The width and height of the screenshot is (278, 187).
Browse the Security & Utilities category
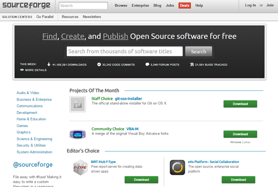pyautogui.click(x=31, y=145)
